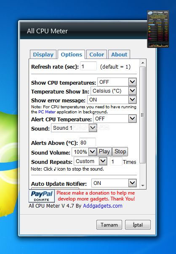Click the scrollbar down arrow
The image size is (176, 254).
143,185
